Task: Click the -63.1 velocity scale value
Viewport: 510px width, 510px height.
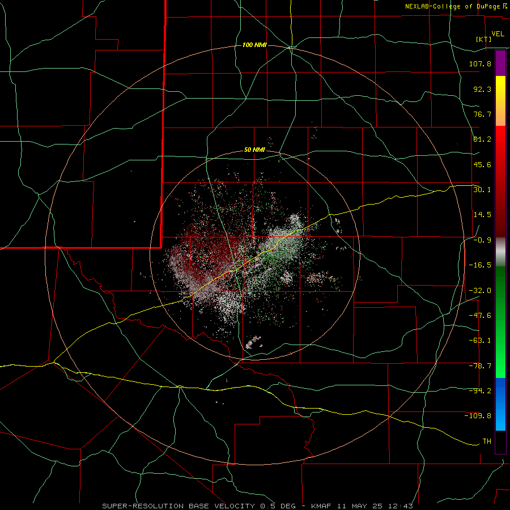Action: coord(480,341)
